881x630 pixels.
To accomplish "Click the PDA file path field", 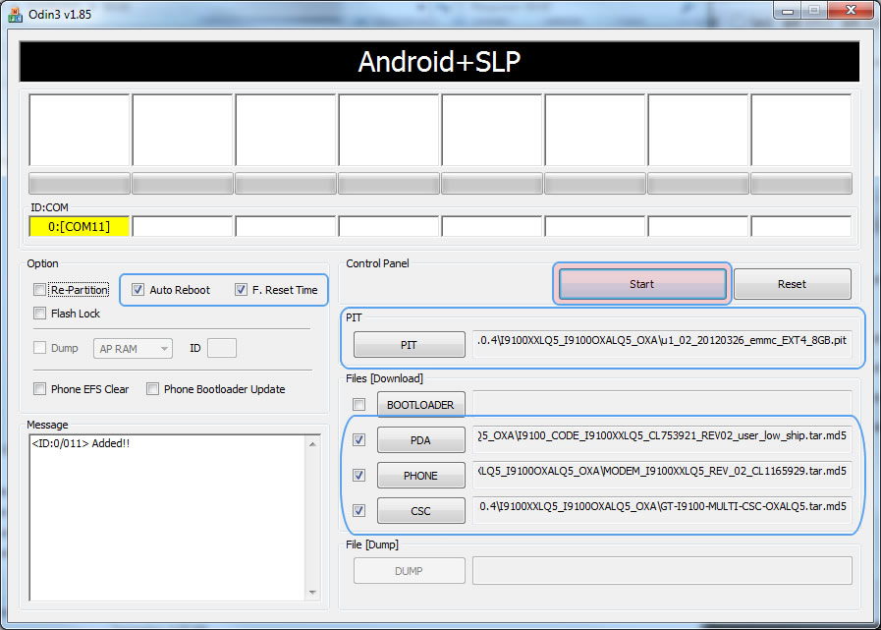I will coord(662,439).
